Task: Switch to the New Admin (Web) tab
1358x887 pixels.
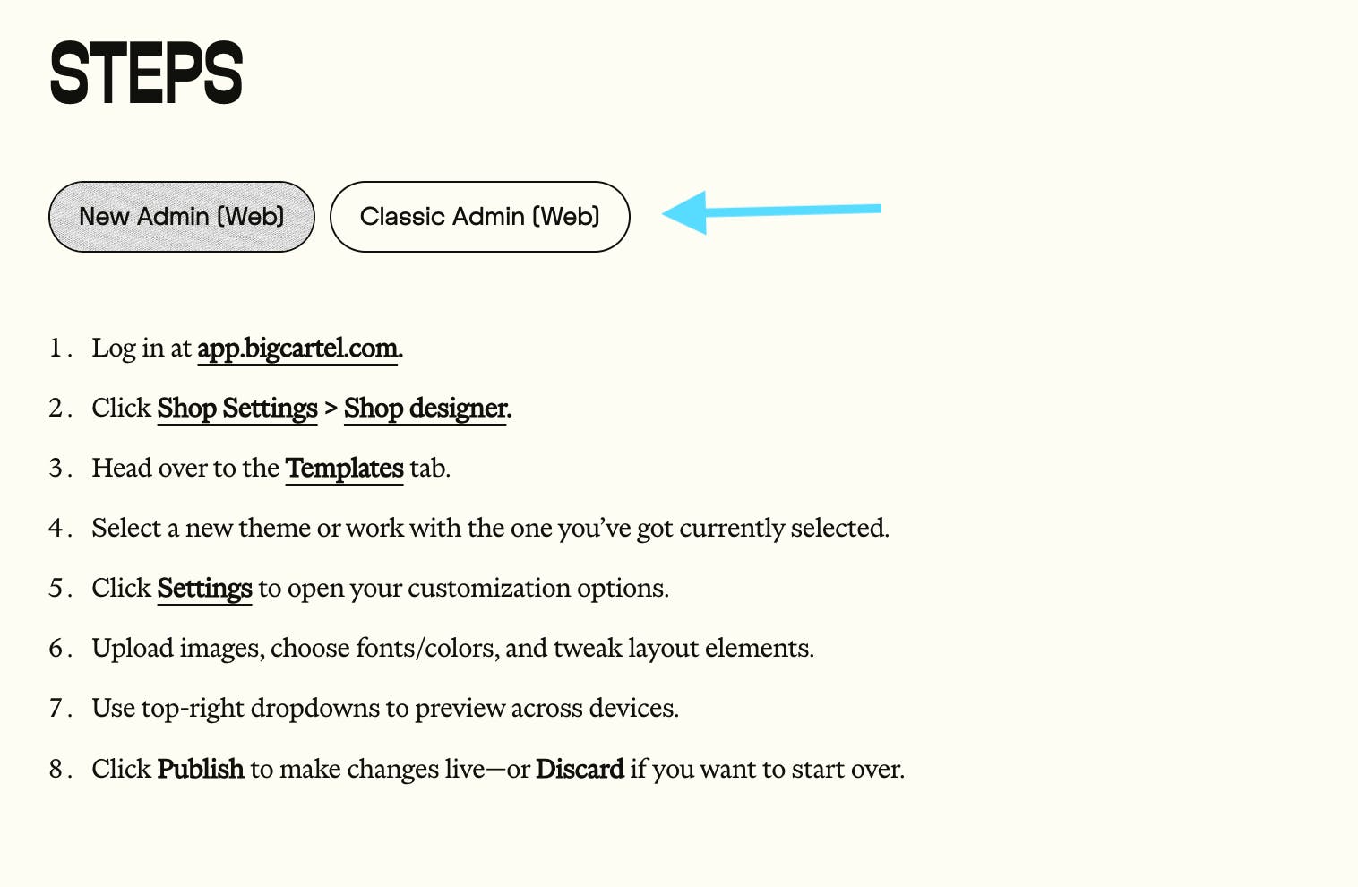Action: point(182,217)
